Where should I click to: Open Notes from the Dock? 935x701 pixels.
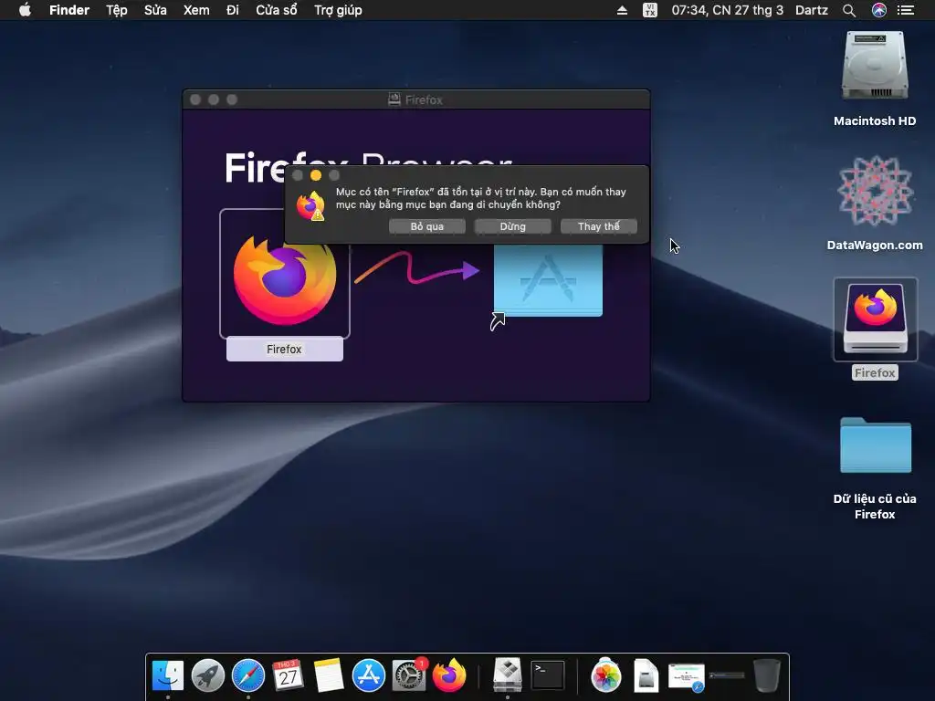pos(328,675)
